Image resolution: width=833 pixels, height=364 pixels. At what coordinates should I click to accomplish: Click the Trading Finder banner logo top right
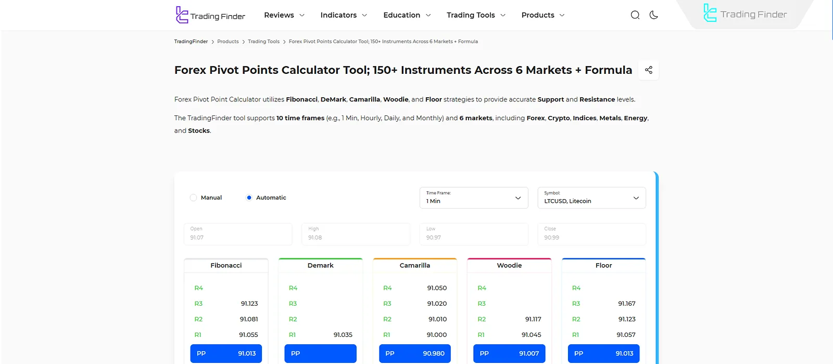(745, 14)
